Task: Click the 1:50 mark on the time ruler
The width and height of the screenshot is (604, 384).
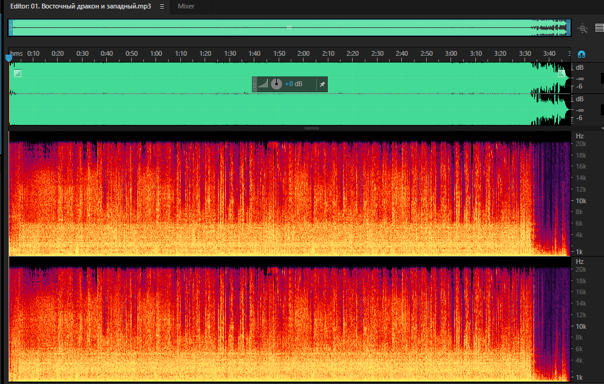Action: pos(279,53)
